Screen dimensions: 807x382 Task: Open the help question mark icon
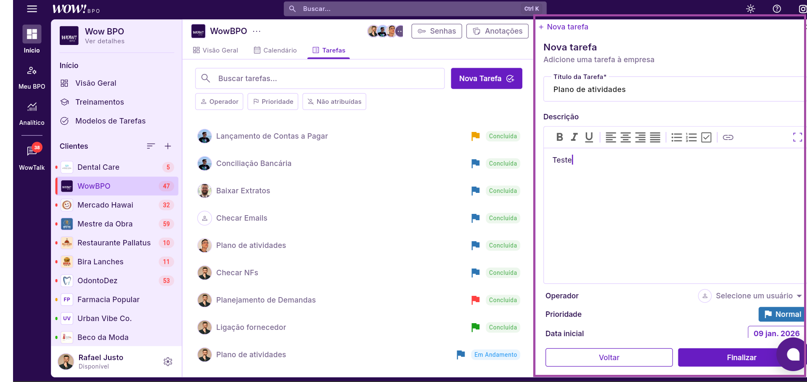[777, 9]
